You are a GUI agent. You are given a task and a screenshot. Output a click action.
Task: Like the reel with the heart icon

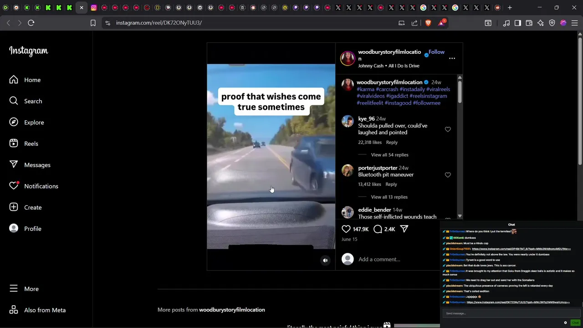(x=346, y=229)
